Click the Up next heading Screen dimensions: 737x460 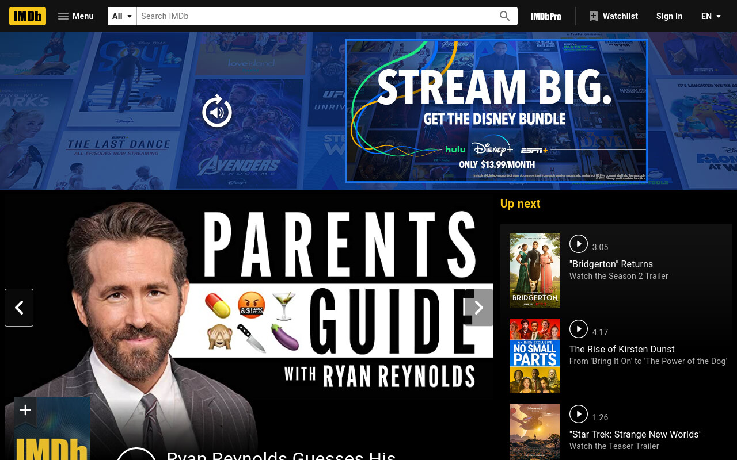click(520, 204)
